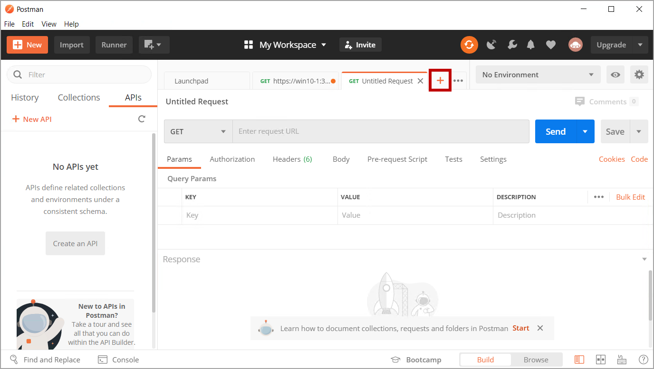
Task: Click the Enter request URL field
Action: coord(380,131)
